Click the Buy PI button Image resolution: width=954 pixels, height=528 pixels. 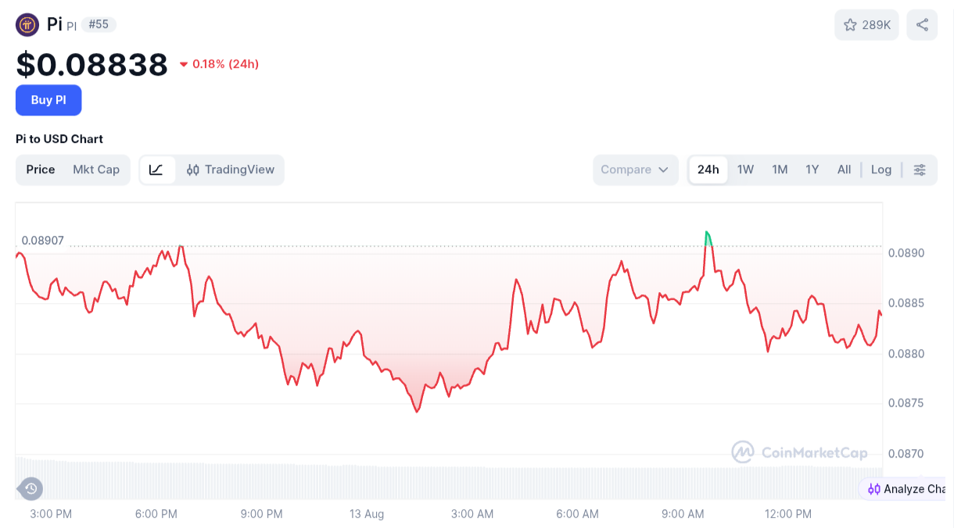click(48, 100)
